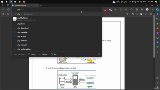The image size is (160, 90).
Task: Open Collections icon in toolbar
Action: (137, 9)
